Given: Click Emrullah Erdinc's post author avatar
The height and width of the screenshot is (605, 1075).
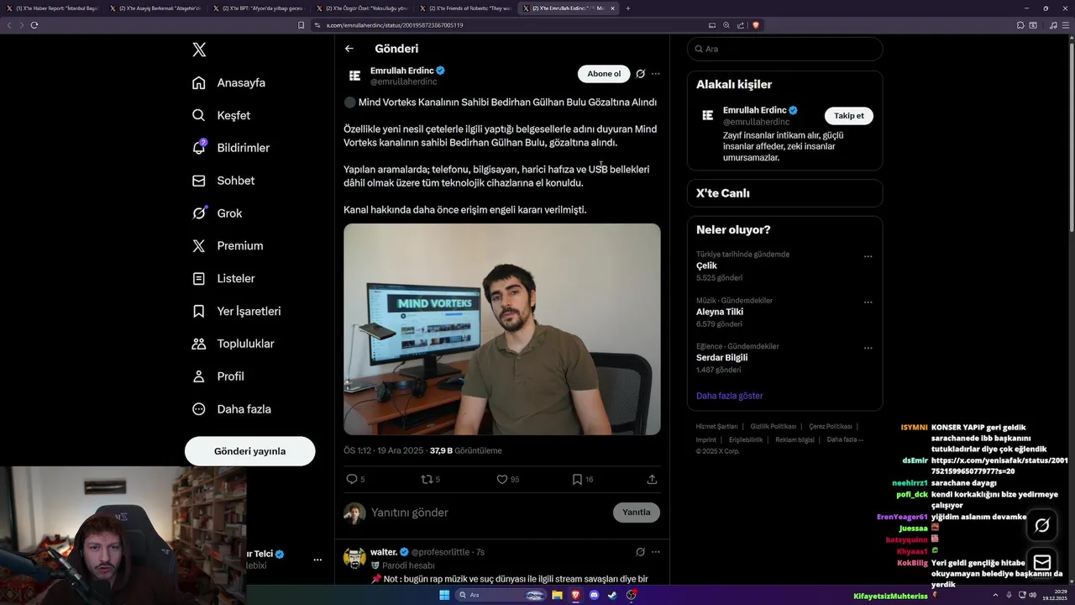Looking at the screenshot, I should click(354, 76).
